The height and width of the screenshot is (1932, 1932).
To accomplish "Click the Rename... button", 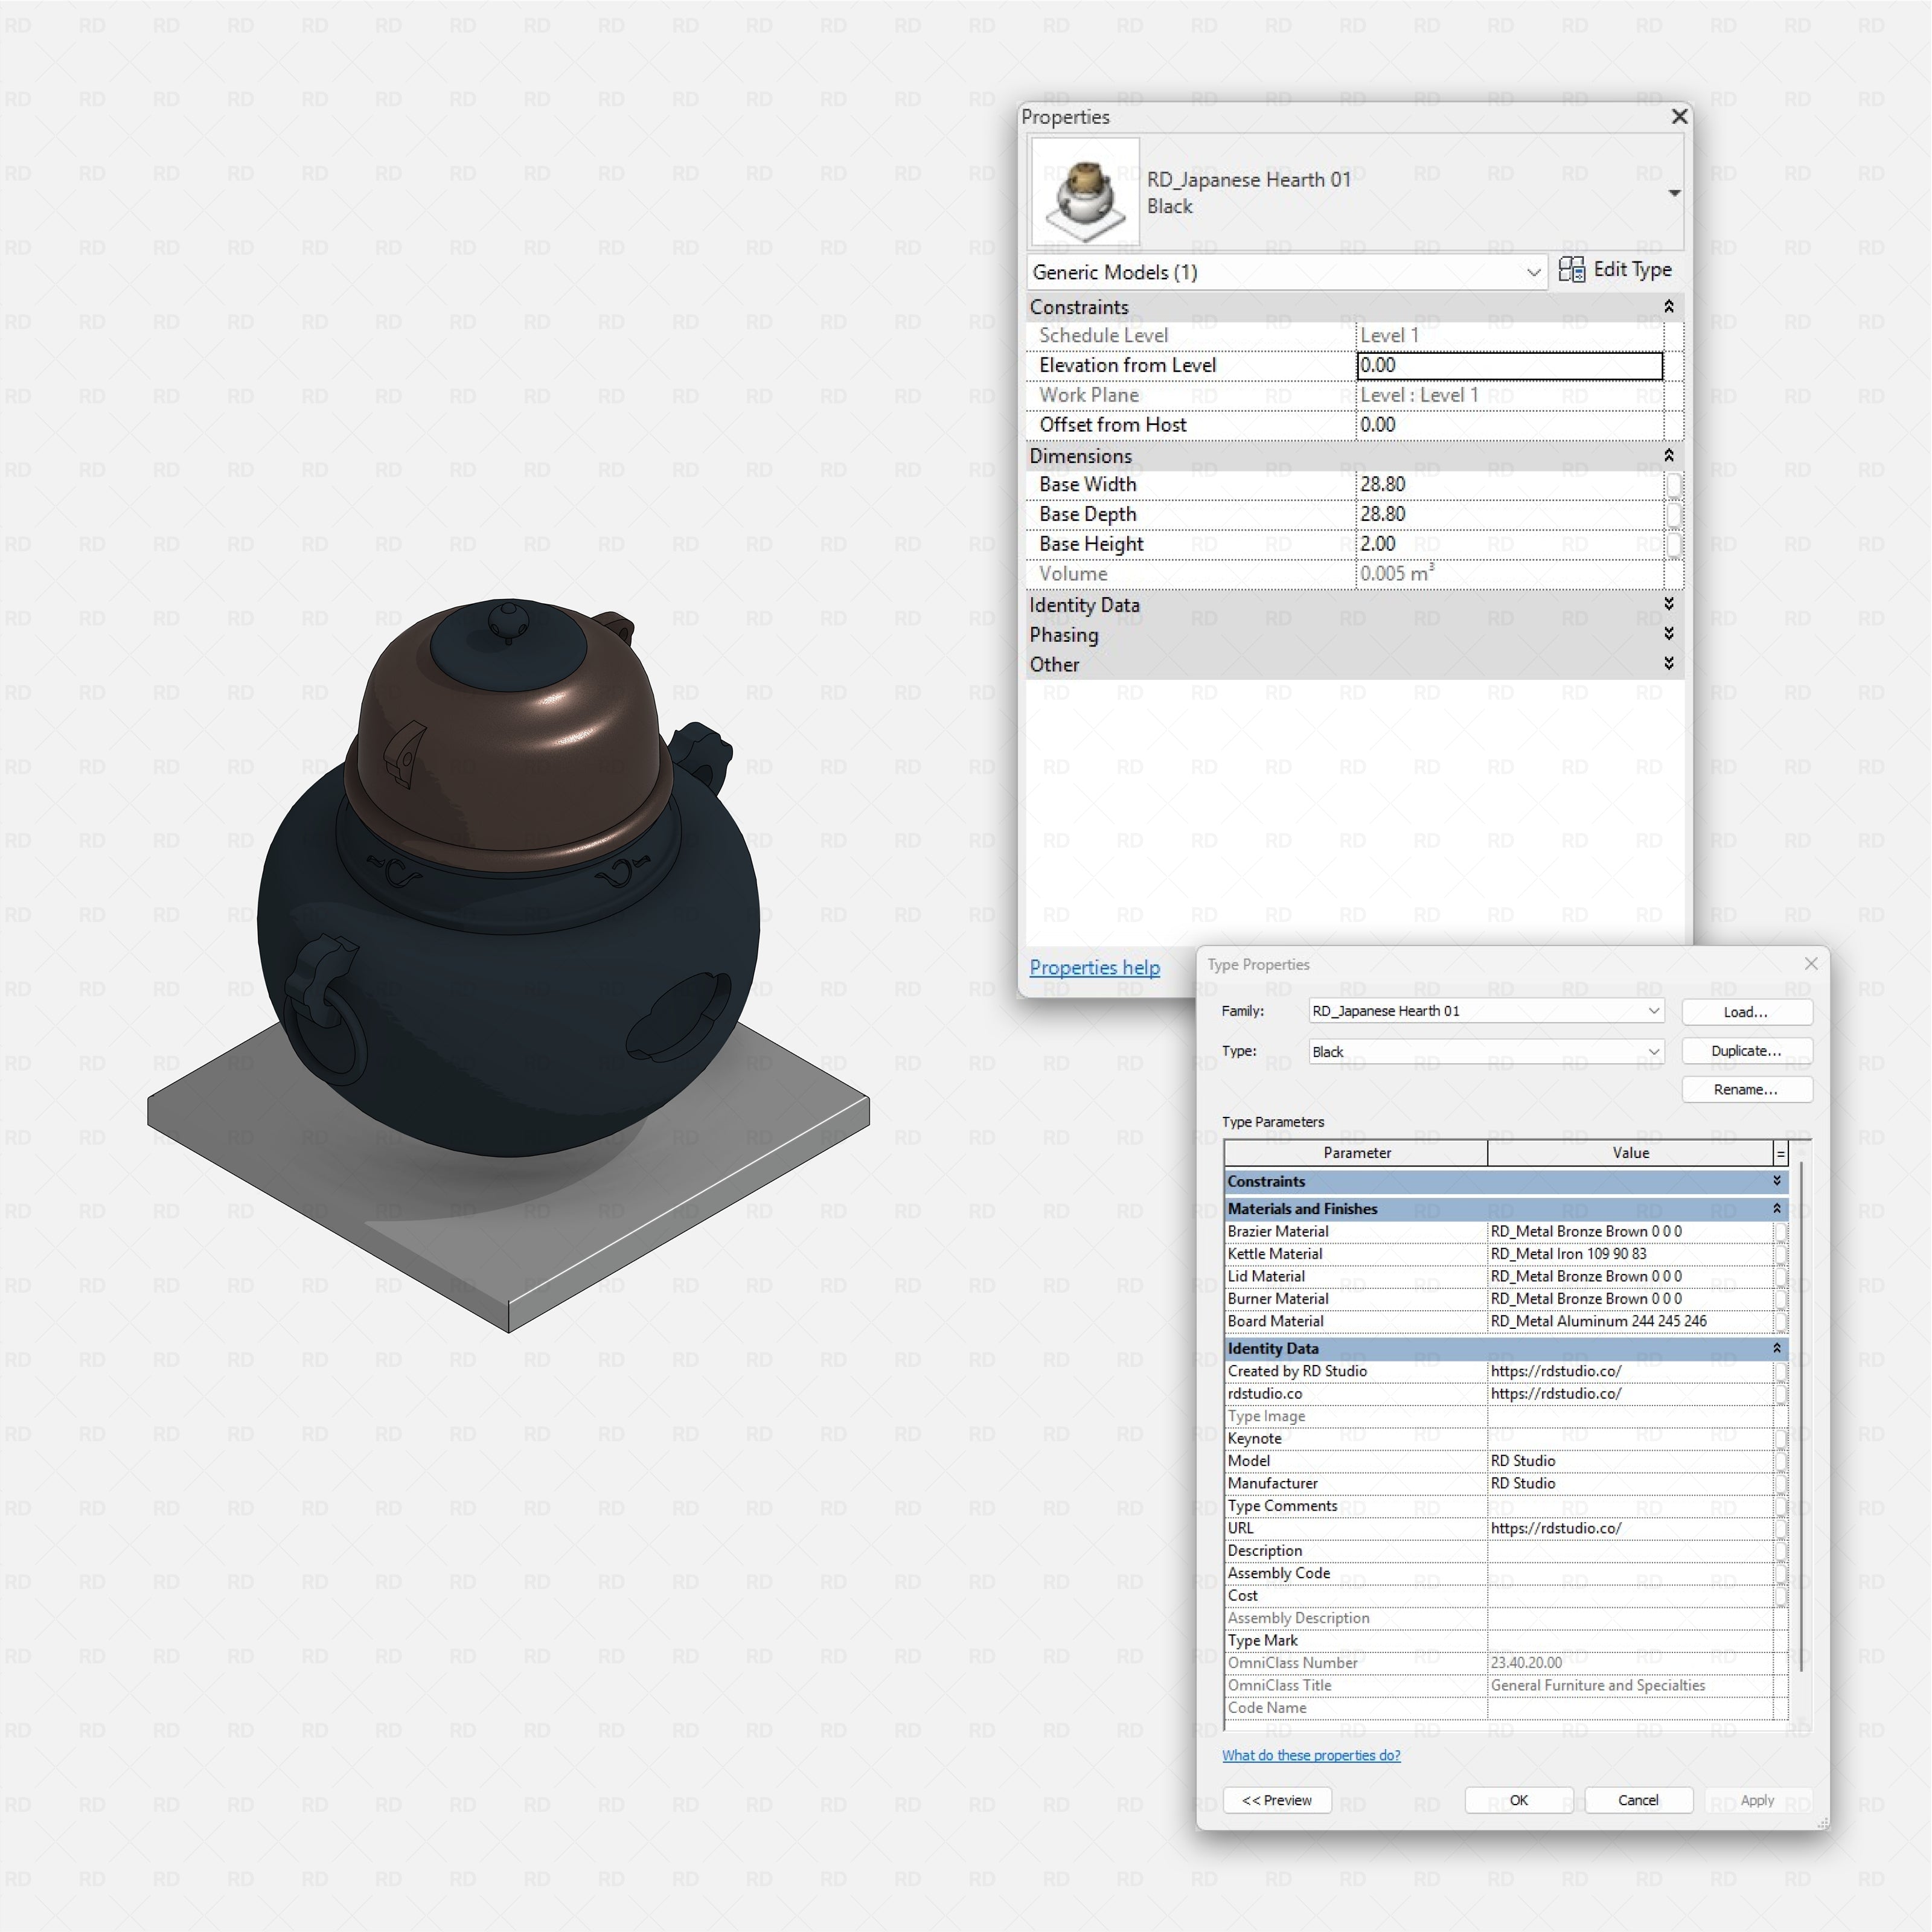I will tap(1746, 1090).
